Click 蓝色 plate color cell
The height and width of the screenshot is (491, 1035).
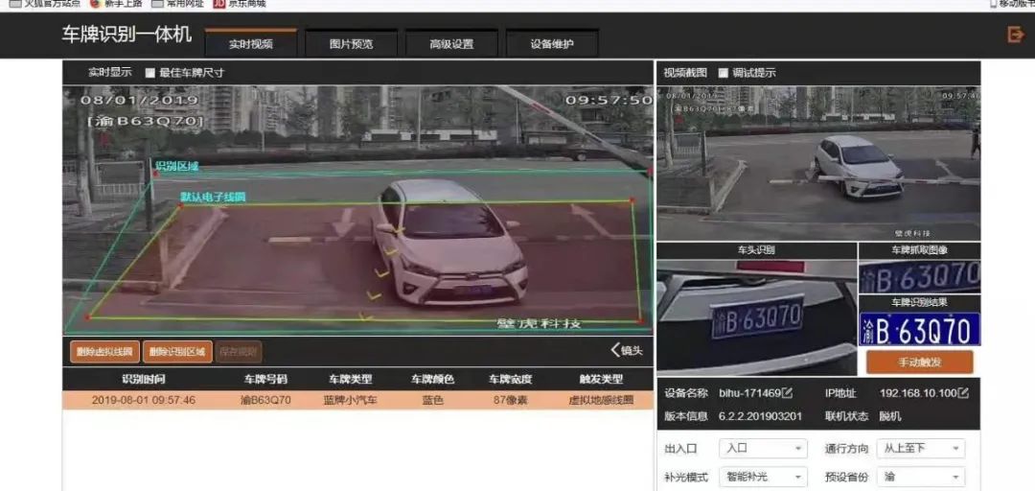[432, 401]
